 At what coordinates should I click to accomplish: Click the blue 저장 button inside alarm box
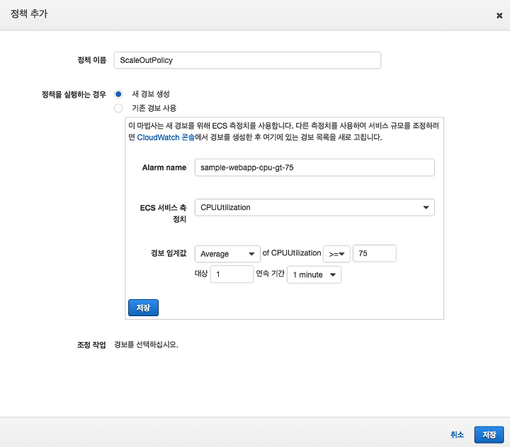pos(143,308)
